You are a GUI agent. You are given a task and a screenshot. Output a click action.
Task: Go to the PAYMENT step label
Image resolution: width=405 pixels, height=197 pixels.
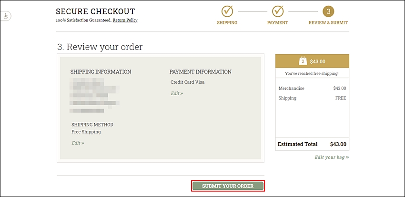[278, 23]
